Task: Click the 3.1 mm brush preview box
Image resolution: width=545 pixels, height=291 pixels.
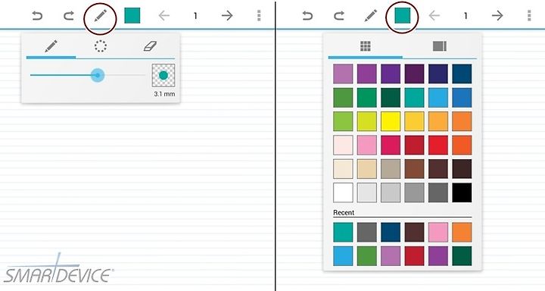Action: [163, 76]
